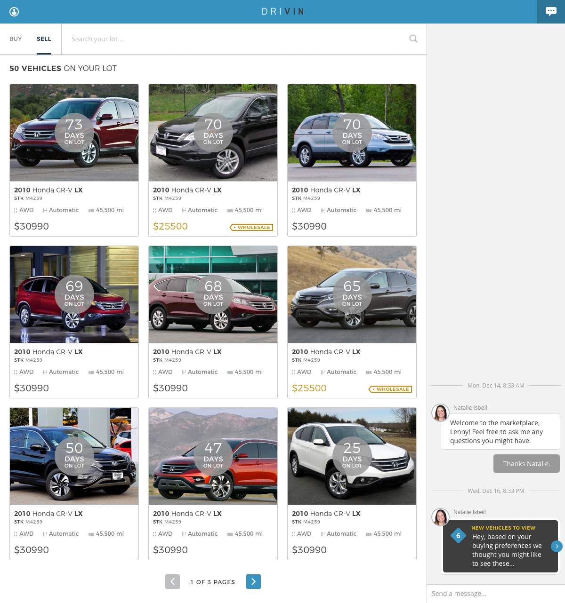
Task: Click the 73 days on lot badge
Action: point(74,132)
